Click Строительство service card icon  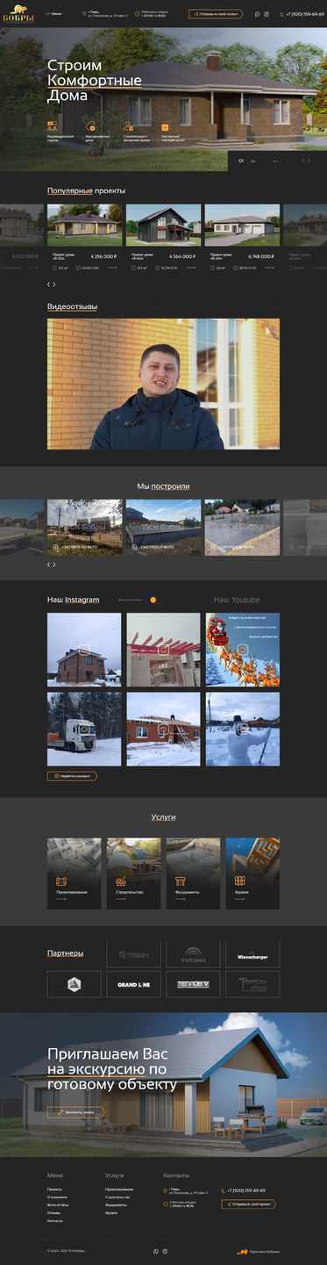[x=121, y=881]
